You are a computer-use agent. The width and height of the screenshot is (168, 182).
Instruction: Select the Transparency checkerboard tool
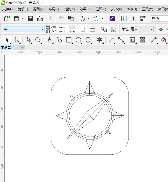coord(142,40)
